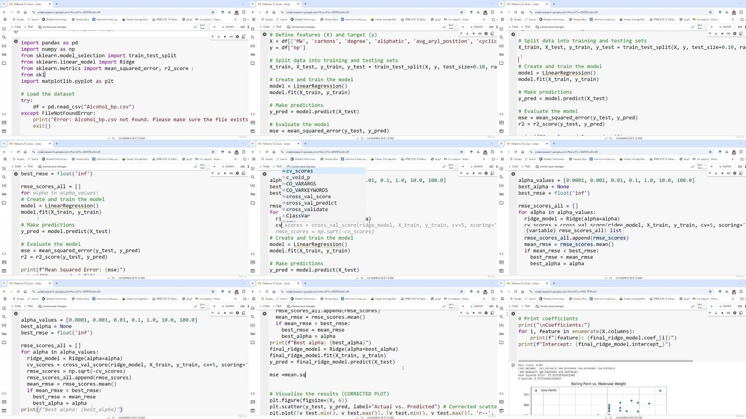Toggle bookmark star in top-middle address bar
Viewport: 746px width, 419px height.
coord(462,13)
